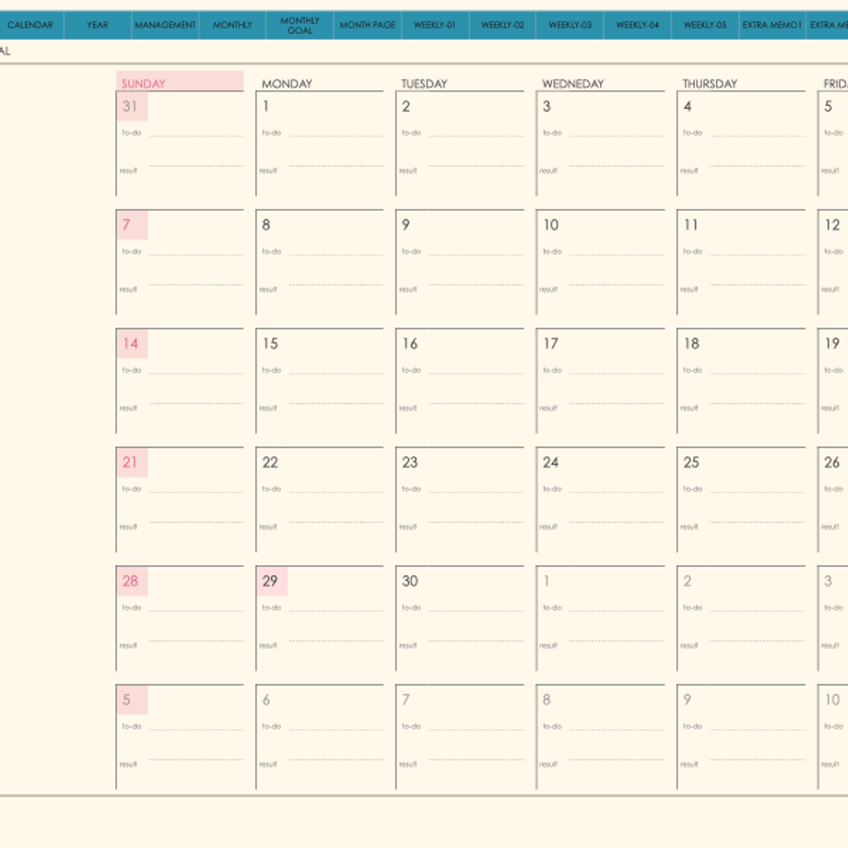Click the pink date box 28
The height and width of the screenshot is (848, 848).
[x=132, y=581]
